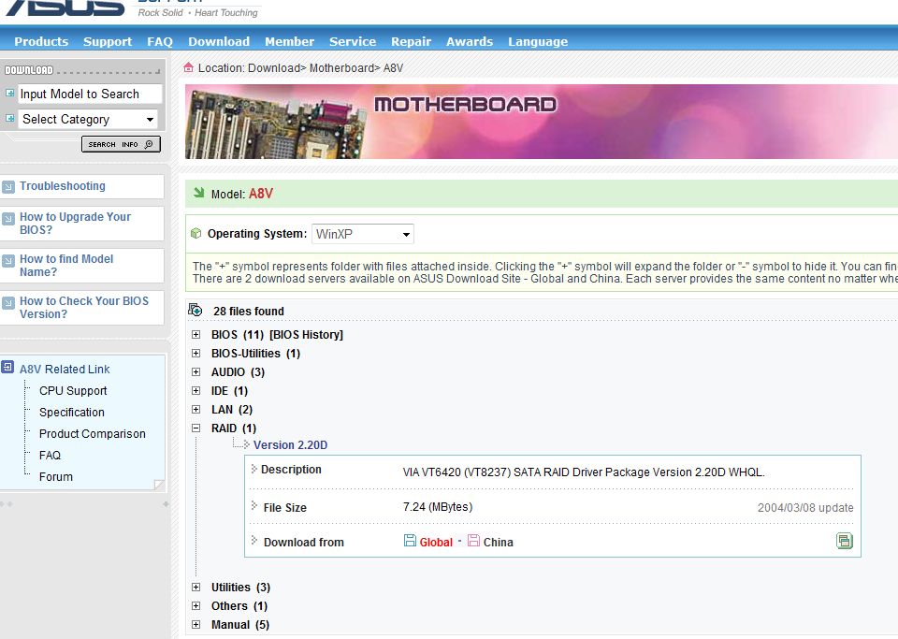Open How to Upgrade Your BIOS link

point(75,223)
